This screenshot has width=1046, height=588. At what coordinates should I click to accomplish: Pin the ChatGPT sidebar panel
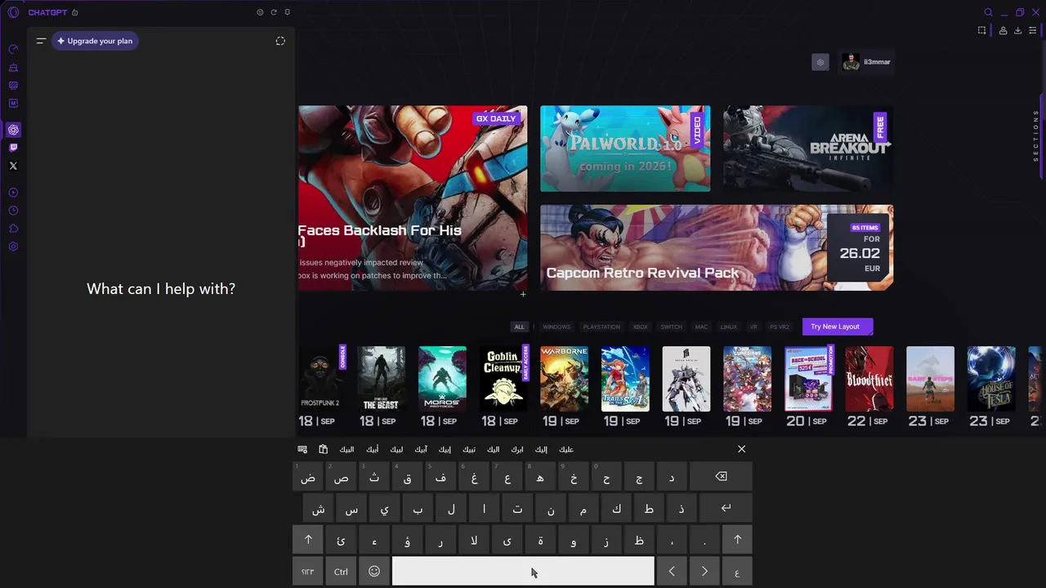[x=287, y=12]
